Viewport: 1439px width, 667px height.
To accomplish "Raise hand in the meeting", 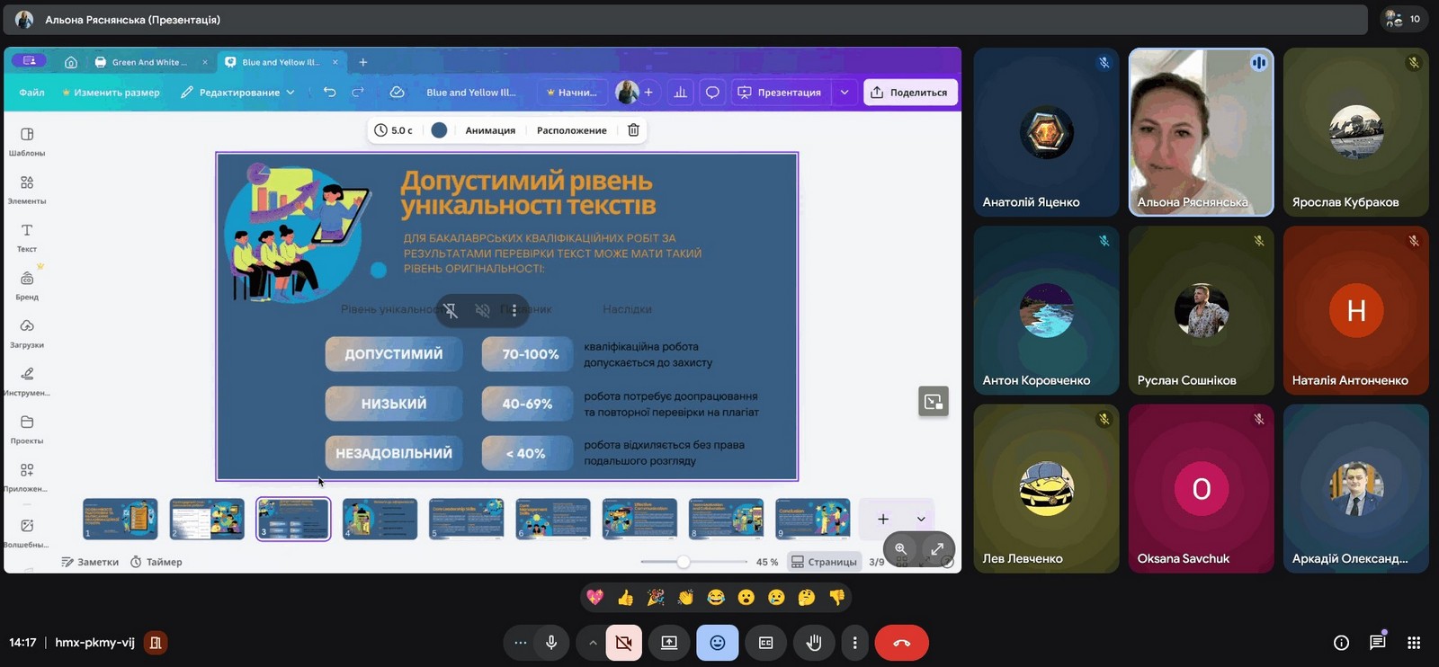I will click(x=814, y=643).
